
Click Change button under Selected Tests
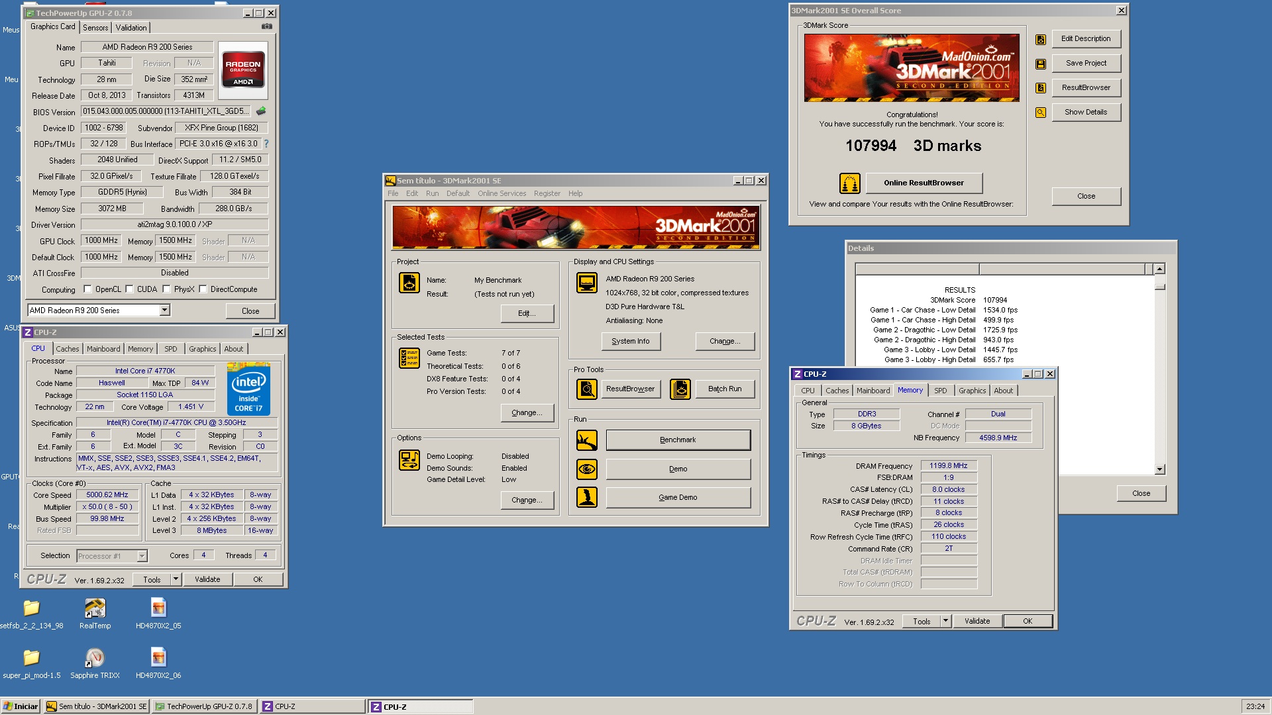(x=527, y=412)
